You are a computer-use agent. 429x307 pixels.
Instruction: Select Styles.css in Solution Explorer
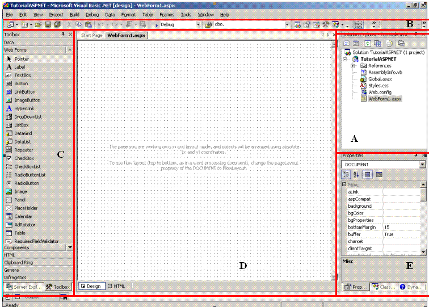click(378, 86)
